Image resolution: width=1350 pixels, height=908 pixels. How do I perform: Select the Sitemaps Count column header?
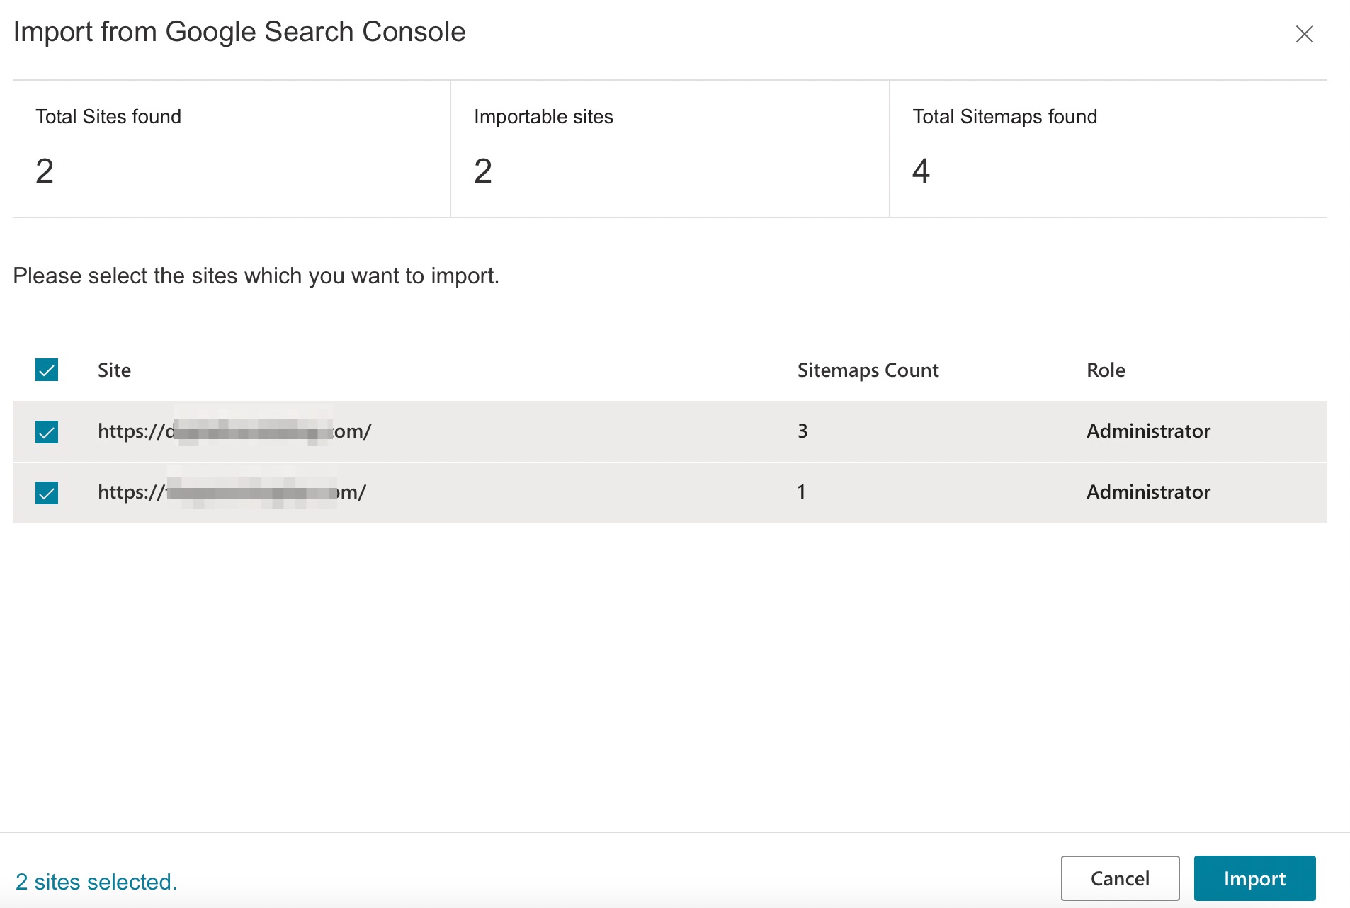(868, 370)
